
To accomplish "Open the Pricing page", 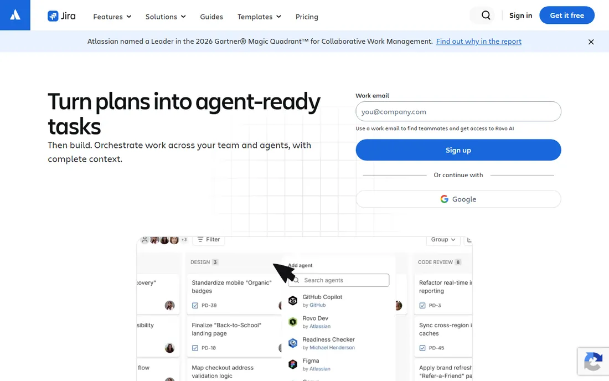I will pyautogui.click(x=307, y=17).
